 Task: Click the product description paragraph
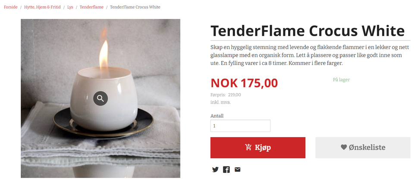pyautogui.click(x=309, y=55)
